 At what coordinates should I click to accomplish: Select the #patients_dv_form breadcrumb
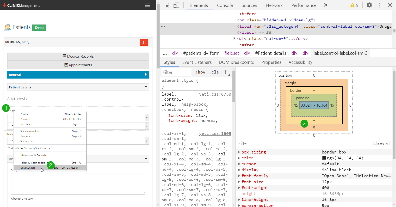[201, 53]
